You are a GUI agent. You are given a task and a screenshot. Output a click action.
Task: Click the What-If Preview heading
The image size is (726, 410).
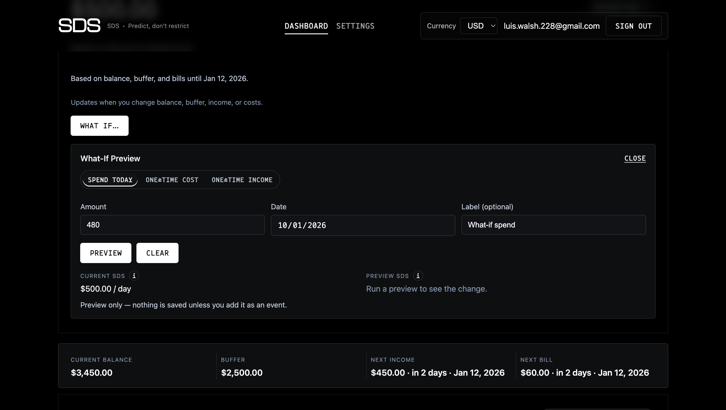[110, 159]
